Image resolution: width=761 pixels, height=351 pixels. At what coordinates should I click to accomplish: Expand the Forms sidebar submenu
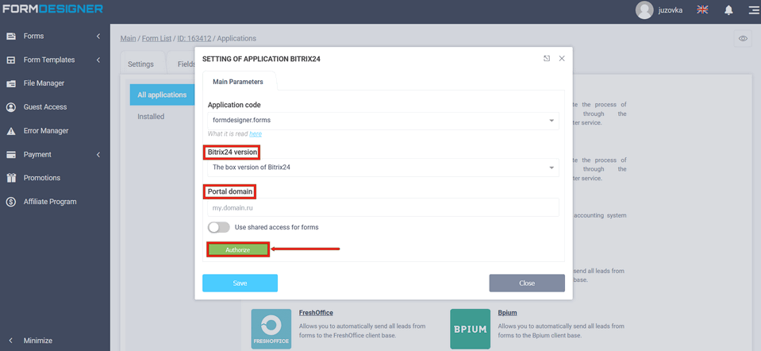click(98, 36)
